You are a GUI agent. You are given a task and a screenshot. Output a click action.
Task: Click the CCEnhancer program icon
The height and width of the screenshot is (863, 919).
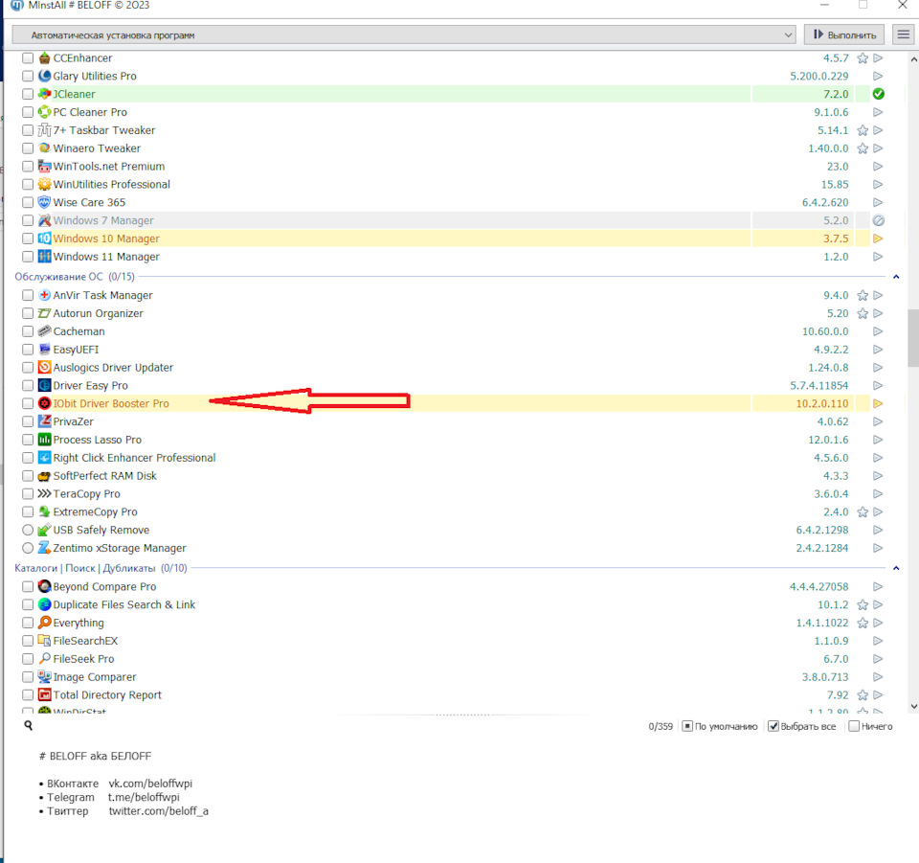(x=45, y=58)
